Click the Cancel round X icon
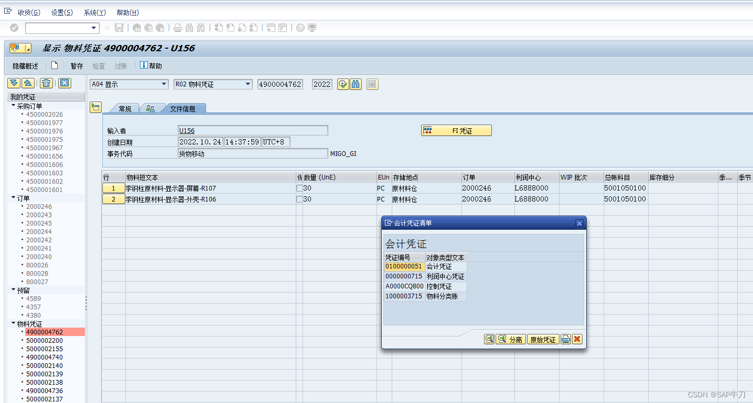Screen dimensions: 753x403 pyautogui.click(x=160, y=28)
